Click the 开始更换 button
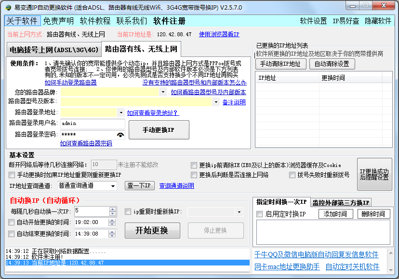The height and width of the screenshot is (279, 399). point(152,230)
